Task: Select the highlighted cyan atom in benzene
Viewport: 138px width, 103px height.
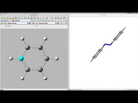Action: coord(21,58)
